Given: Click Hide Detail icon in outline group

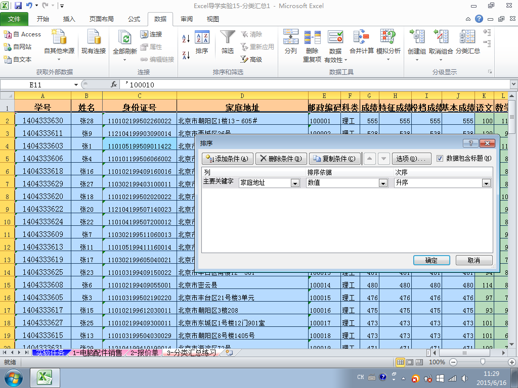Looking at the screenshot, I should [487, 43].
